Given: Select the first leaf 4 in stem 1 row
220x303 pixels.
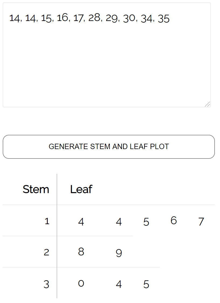Looking at the screenshot, I should 81,221.
